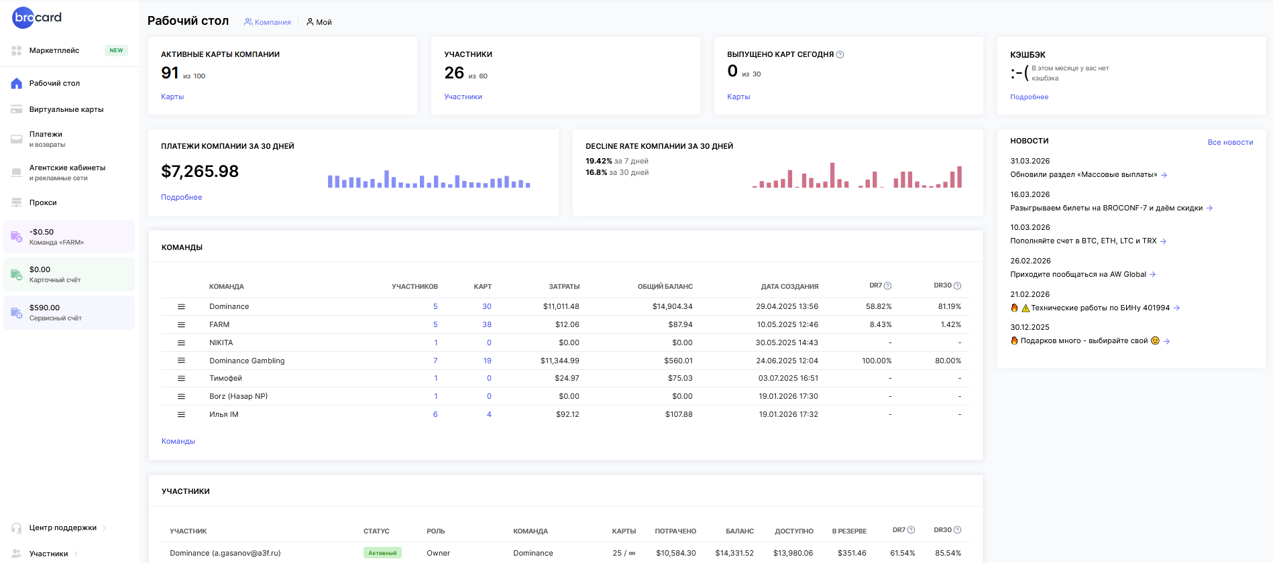Click the headset icon for Центр поддержки

point(17,528)
